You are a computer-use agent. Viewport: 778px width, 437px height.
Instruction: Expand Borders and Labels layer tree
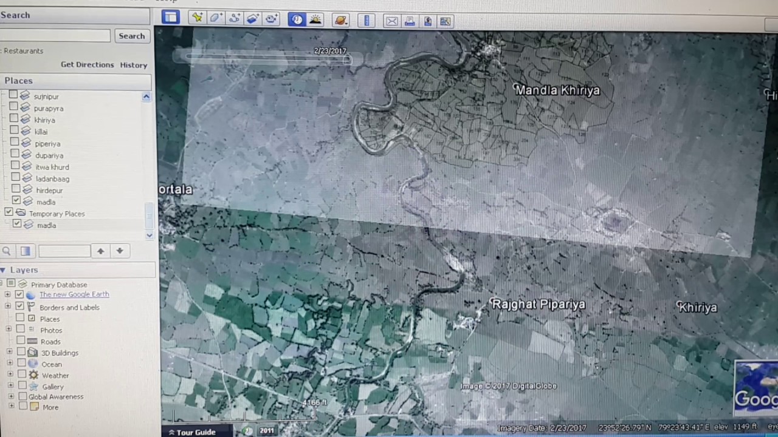pos(8,307)
